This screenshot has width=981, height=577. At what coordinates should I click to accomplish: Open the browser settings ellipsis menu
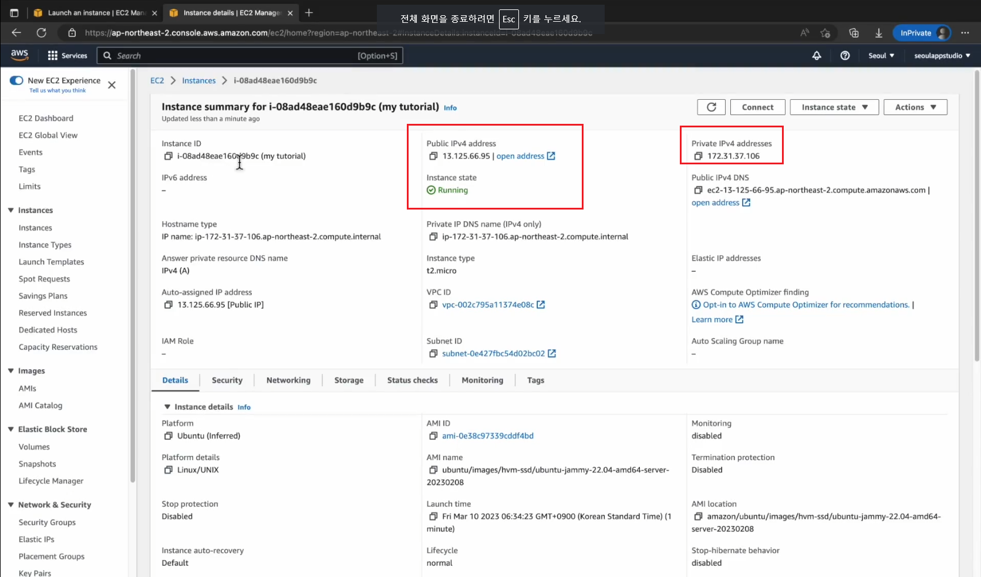click(x=965, y=33)
